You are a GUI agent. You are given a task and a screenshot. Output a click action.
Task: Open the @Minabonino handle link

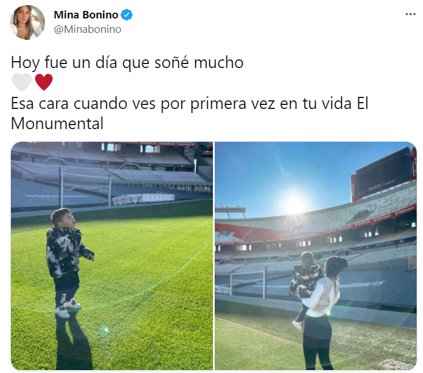point(87,29)
